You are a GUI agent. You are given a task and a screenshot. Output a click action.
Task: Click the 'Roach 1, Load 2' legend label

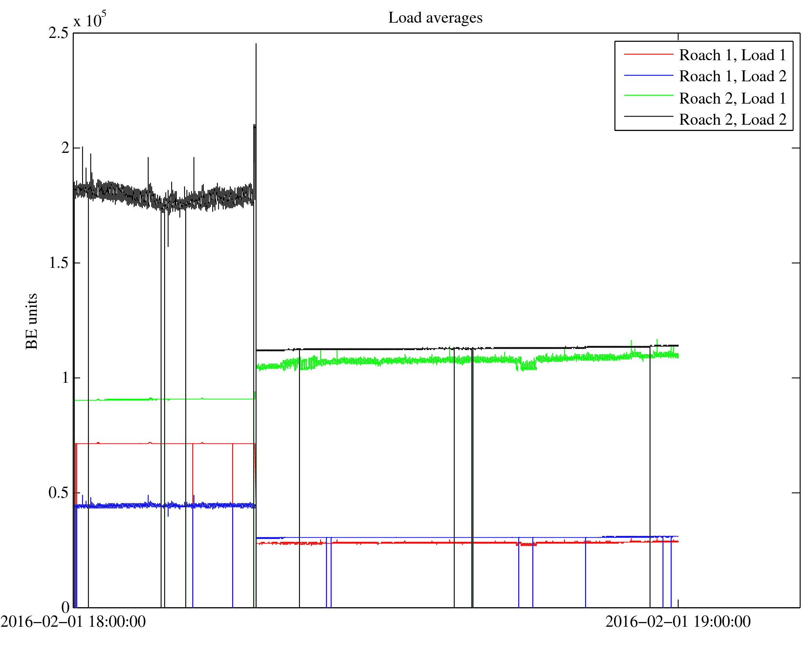pyautogui.click(x=732, y=76)
